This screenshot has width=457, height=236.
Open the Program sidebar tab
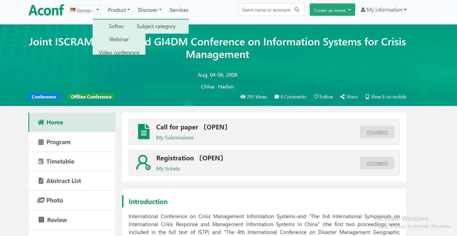click(72, 142)
